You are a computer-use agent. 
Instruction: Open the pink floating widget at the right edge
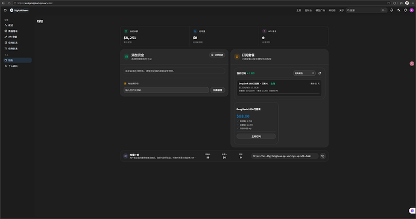[412, 64]
